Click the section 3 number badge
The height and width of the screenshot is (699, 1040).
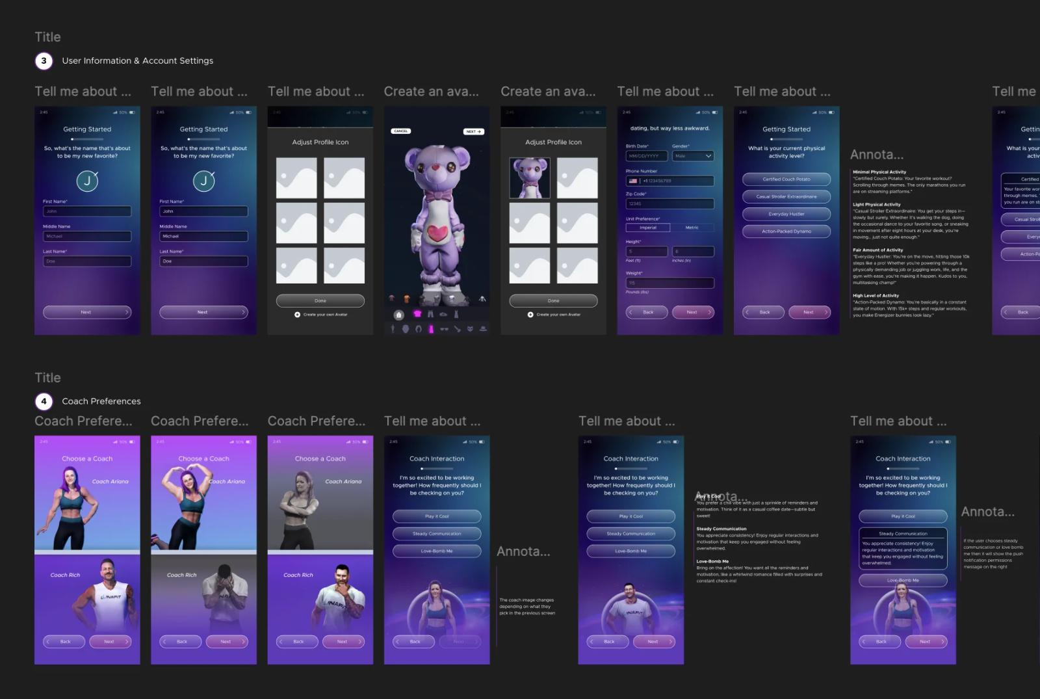(44, 60)
